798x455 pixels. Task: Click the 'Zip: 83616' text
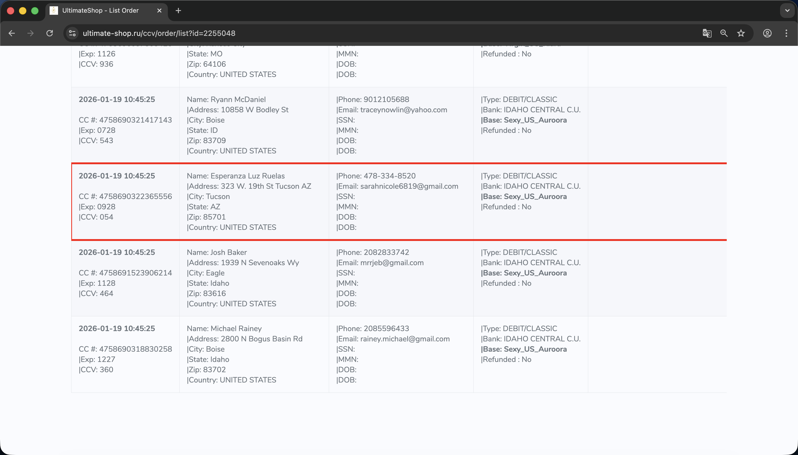click(x=206, y=293)
